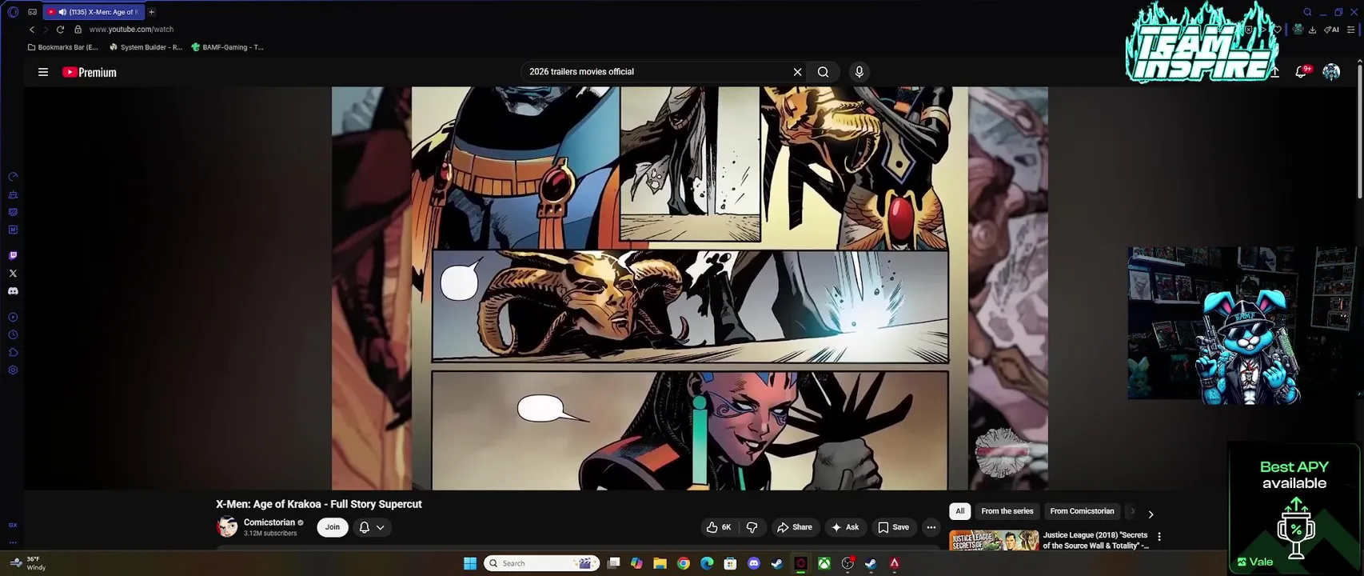The height and width of the screenshot is (576, 1364).
Task: Open the YouTube guide hamburger menu
Action: coord(43,72)
